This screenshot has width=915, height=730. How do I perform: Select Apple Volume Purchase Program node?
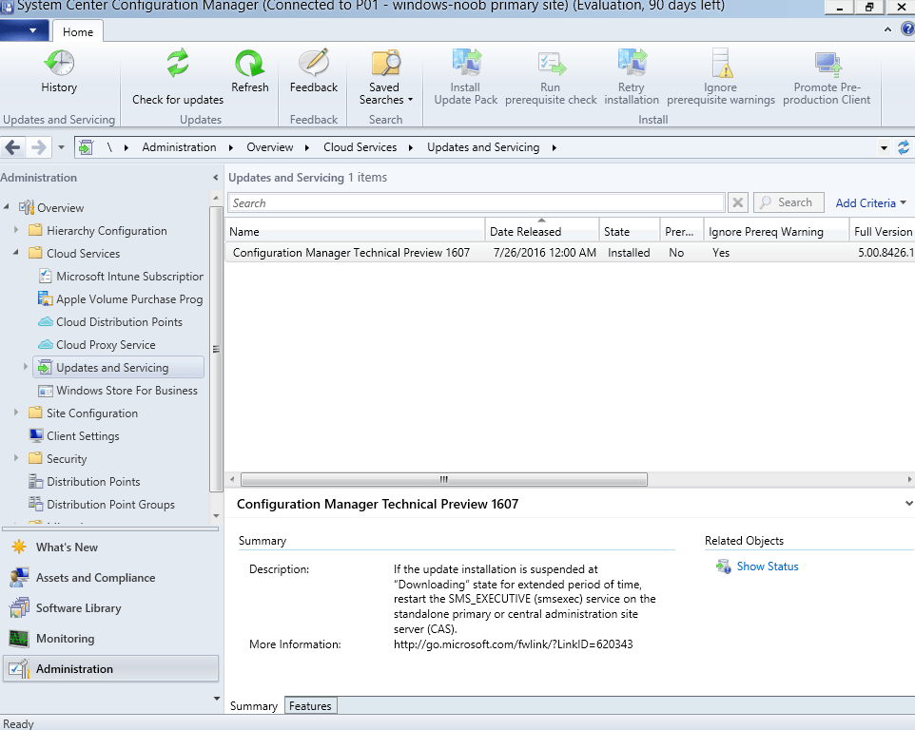coord(120,299)
